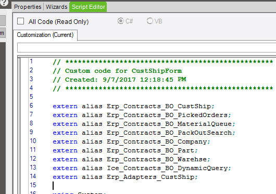Switch to the Wizards tab

click(57, 7)
